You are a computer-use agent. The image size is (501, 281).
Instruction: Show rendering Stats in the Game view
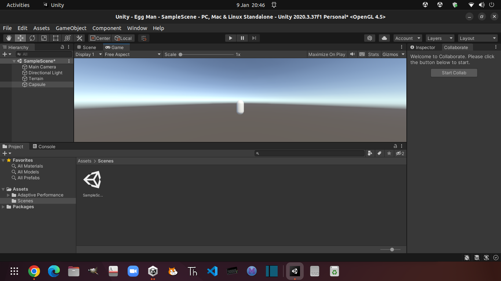tap(373, 54)
